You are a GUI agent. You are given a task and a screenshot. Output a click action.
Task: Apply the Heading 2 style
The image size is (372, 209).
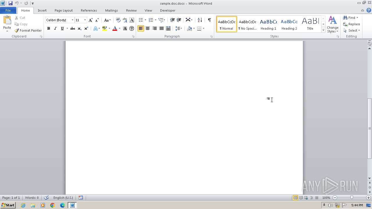click(289, 24)
